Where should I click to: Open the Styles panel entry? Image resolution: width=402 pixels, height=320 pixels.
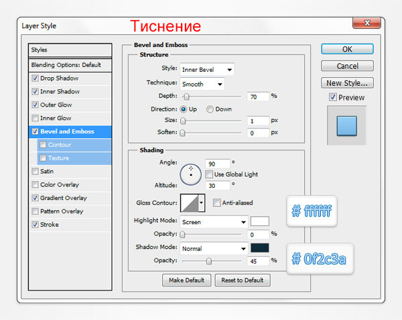pyautogui.click(x=70, y=50)
